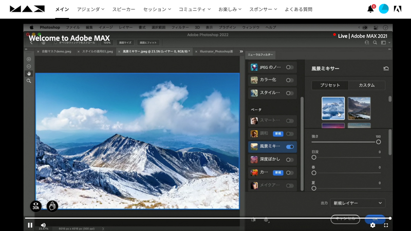Click the Photoshop search icon
Screen dimensions: 411x231
[375, 43]
